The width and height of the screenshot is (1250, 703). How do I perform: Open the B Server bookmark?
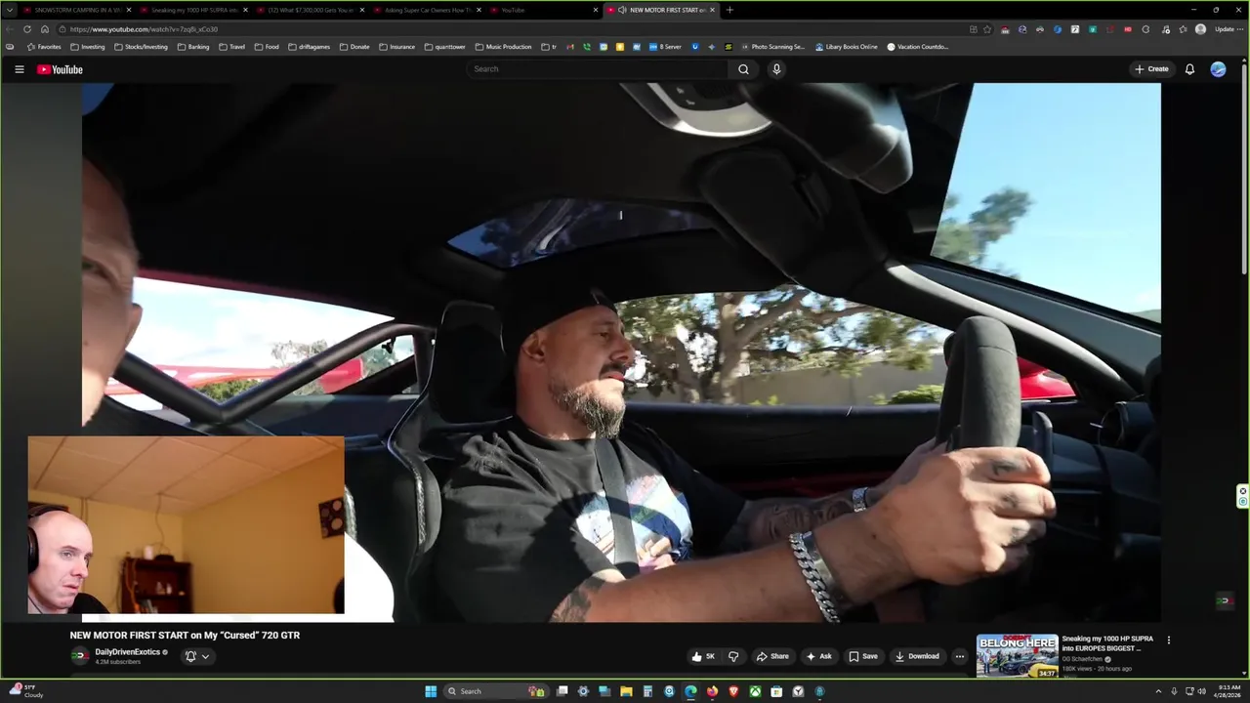tap(665, 47)
